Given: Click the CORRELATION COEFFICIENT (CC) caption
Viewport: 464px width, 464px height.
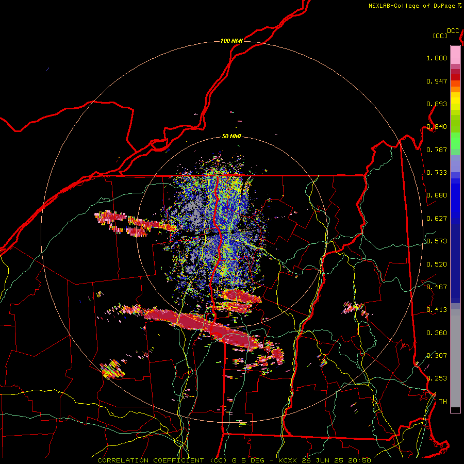Looking at the screenshot, I should [162, 460].
